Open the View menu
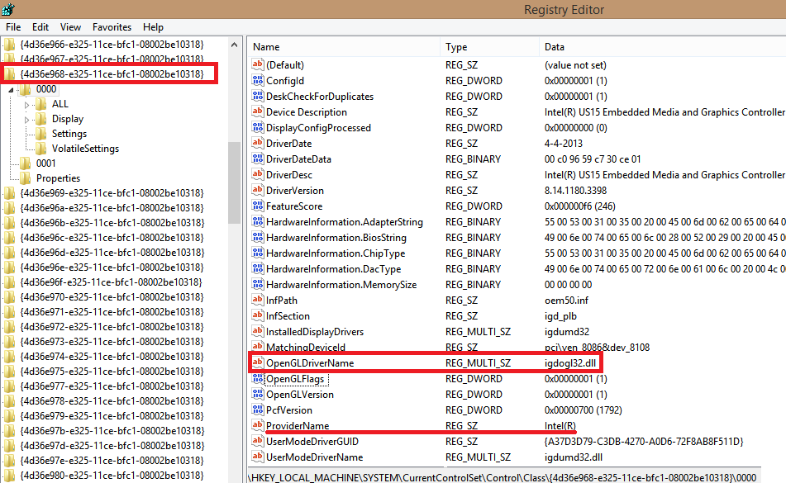This screenshot has height=483, width=786. pyautogui.click(x=70, y=27)
